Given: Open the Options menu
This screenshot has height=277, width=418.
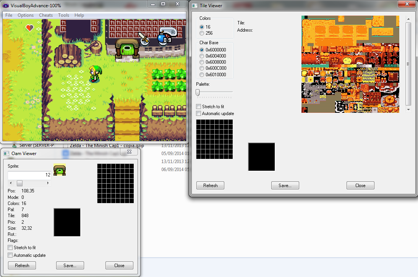Looking at the screenshot, I should (x=26, y=15).
